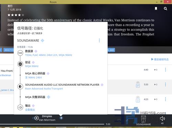The image size is (172, 128).
Task: Click the 4:23 track duration
Action: 146,99
